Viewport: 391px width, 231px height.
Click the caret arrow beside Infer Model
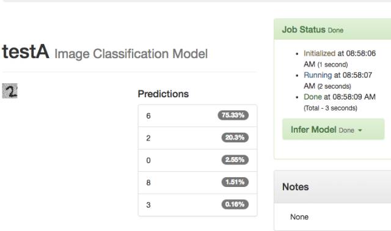(360, 130)
